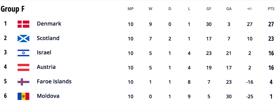Screen dimensions: 278x111
Task: Click the +/- goal difference header
Action: 250,9
